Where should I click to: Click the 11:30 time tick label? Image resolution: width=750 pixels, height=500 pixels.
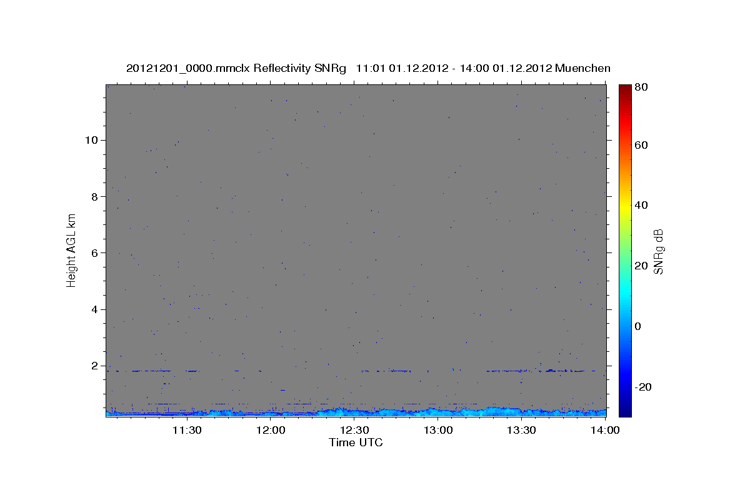[x=186, y=430]
